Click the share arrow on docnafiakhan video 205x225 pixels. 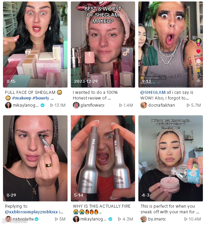pyautogui.click(x=198, y=80)
